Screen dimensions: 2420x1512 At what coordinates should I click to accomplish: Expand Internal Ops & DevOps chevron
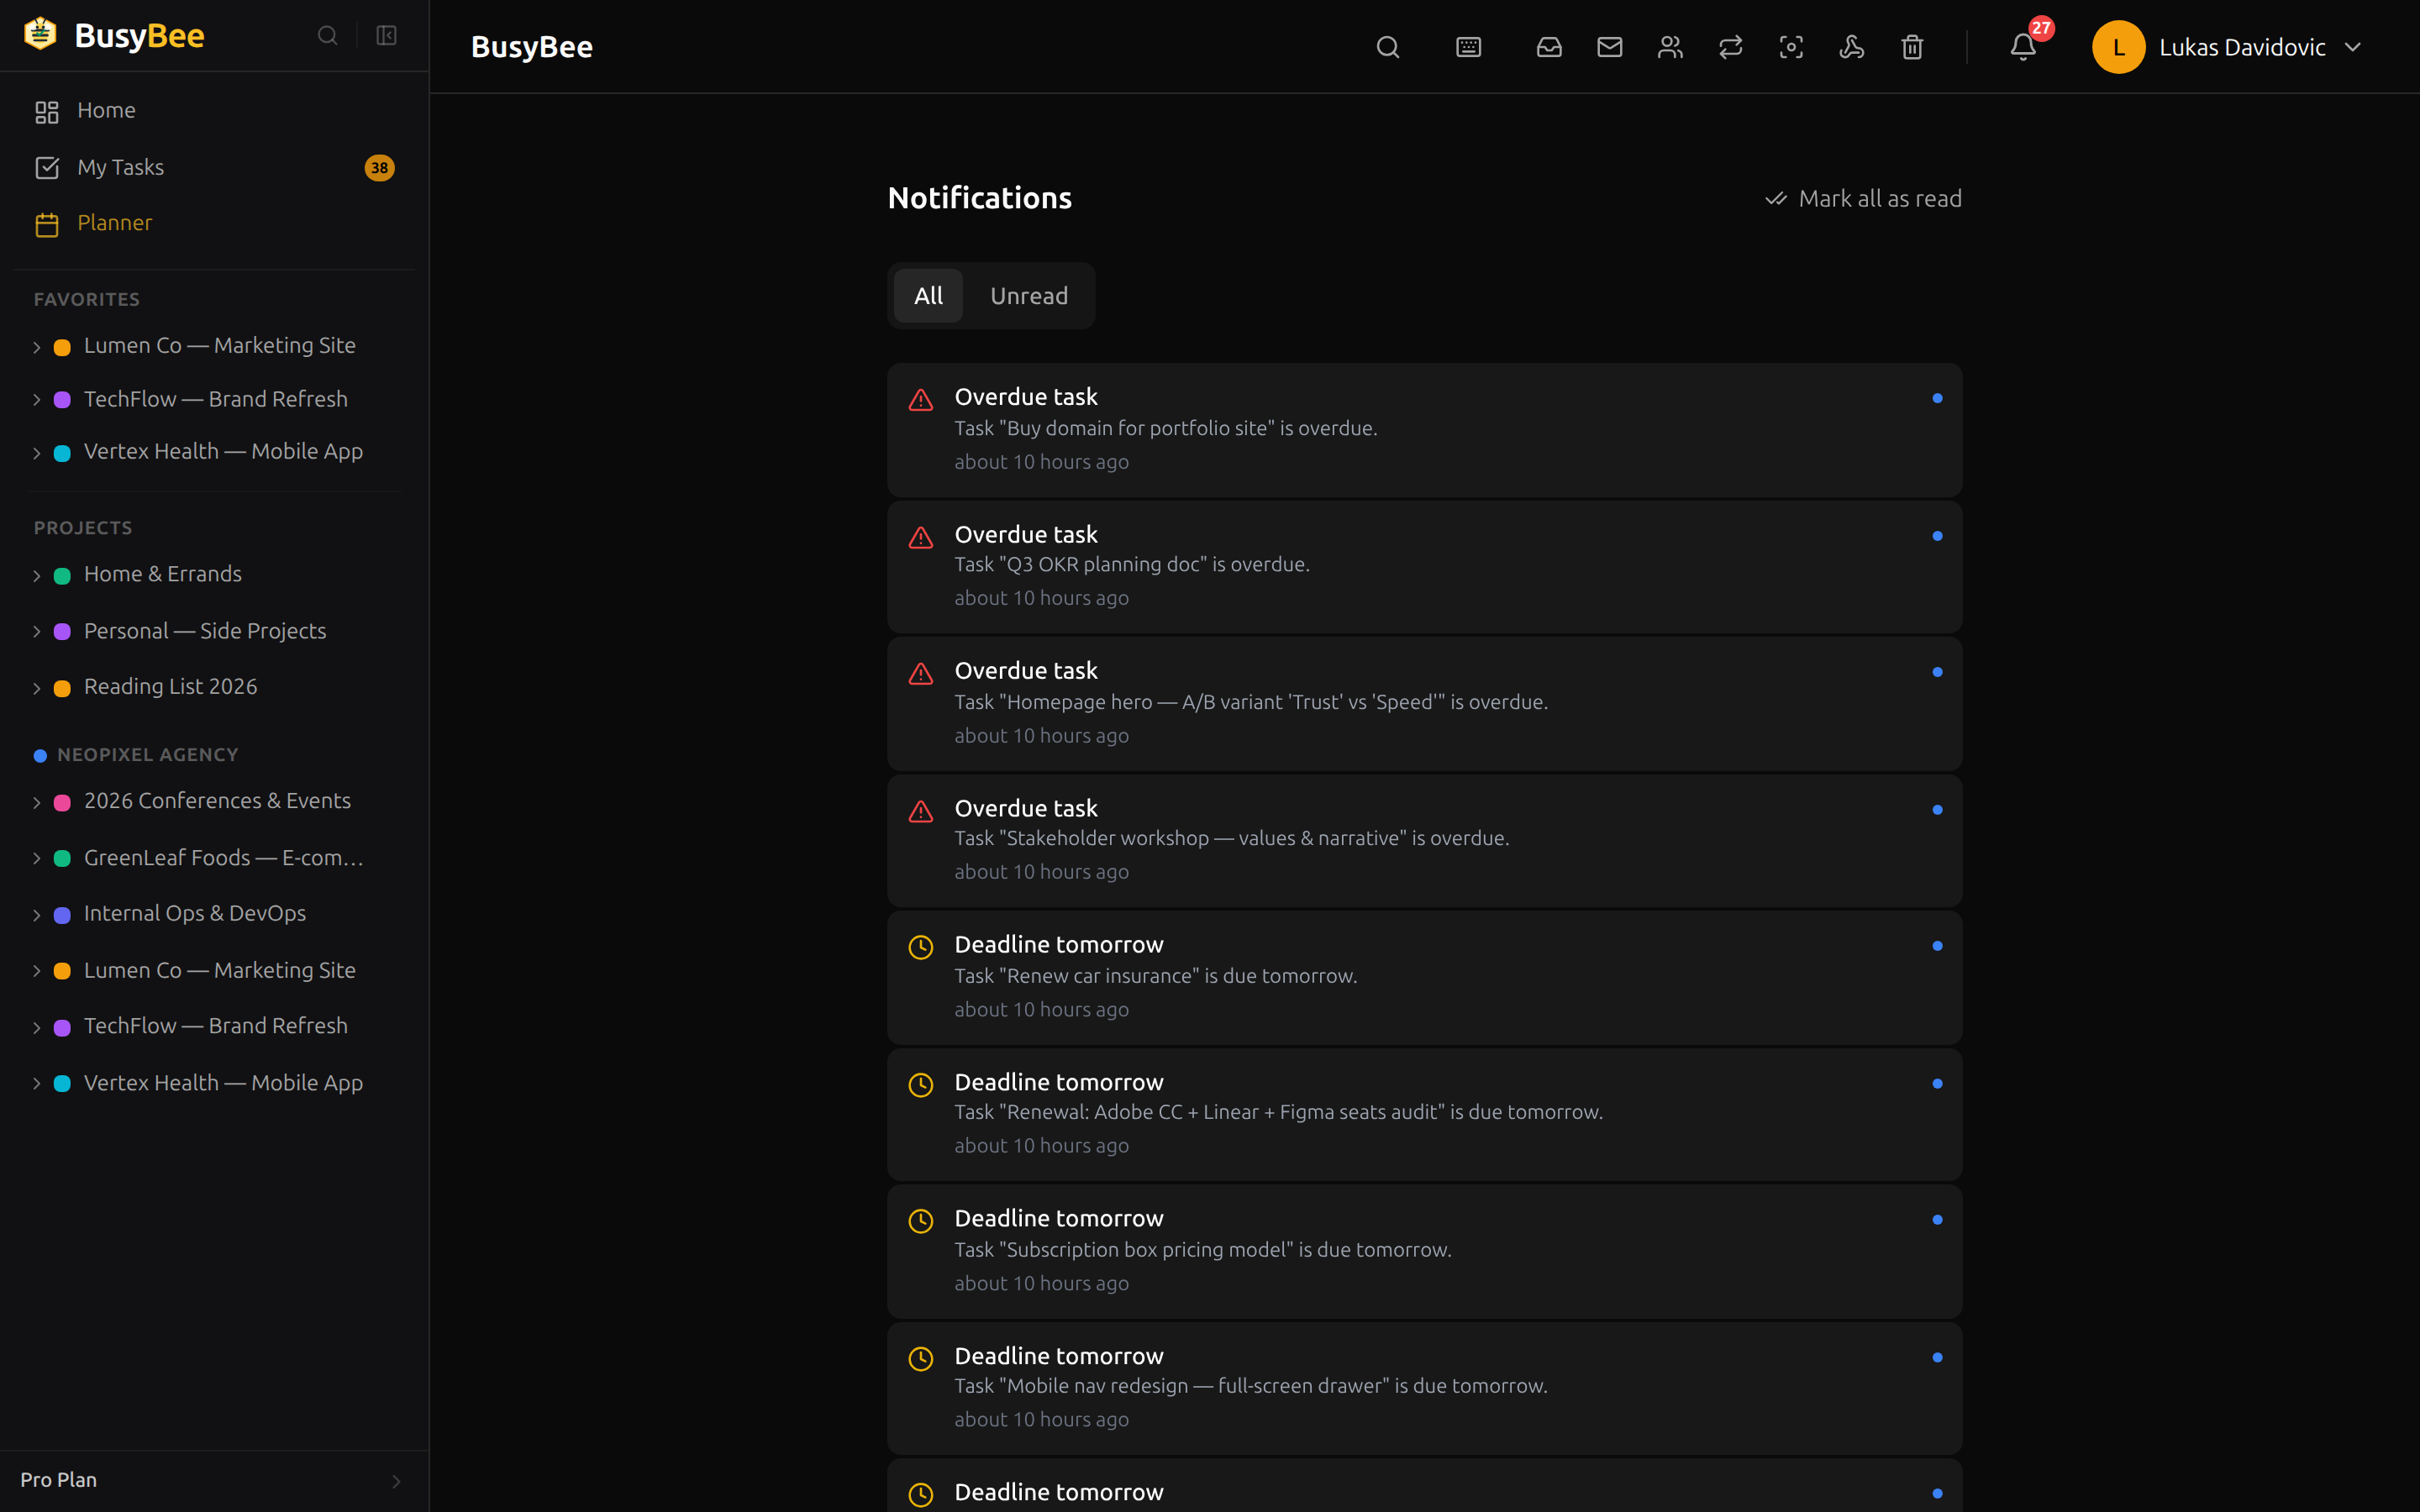37,915
